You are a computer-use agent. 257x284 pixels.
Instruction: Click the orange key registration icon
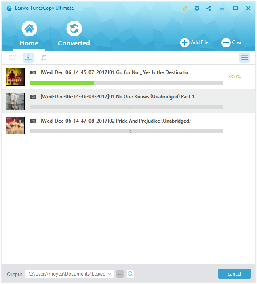(x=185, y=8)
